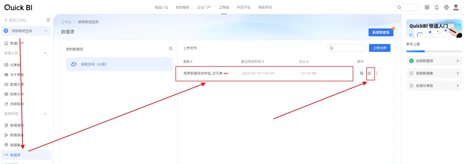Open the settings gear in top header
Viewport: 464px width, 164px height.
(446, 7)
